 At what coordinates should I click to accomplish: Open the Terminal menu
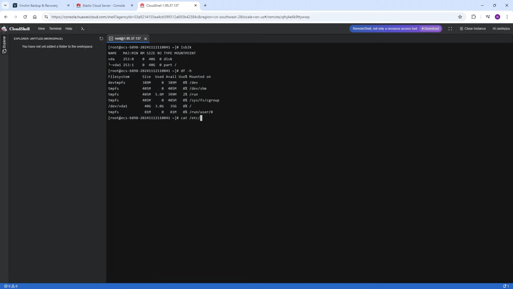(x=55, y=29)
